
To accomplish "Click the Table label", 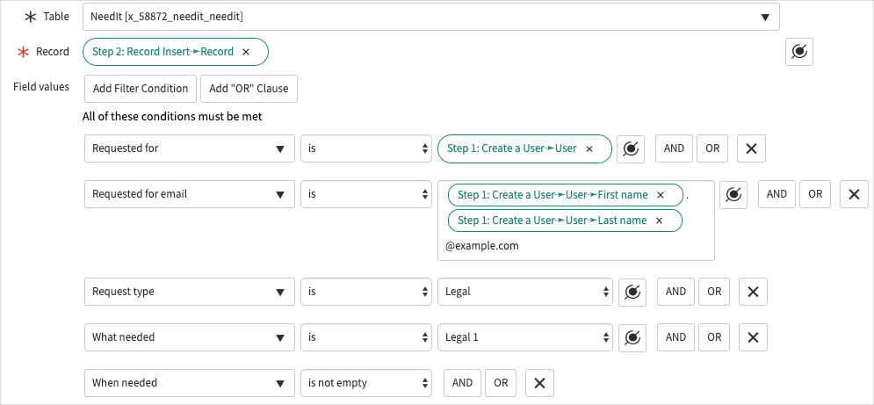I will pos(56,17).
